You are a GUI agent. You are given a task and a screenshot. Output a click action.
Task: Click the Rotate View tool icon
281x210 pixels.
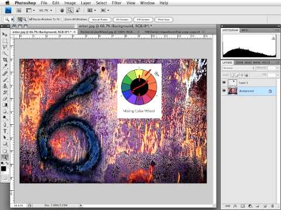click(x=78, y=10)
